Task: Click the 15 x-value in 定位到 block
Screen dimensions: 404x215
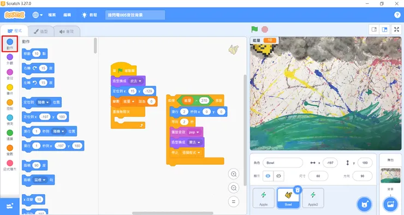Action: click(x=133, y=91)
